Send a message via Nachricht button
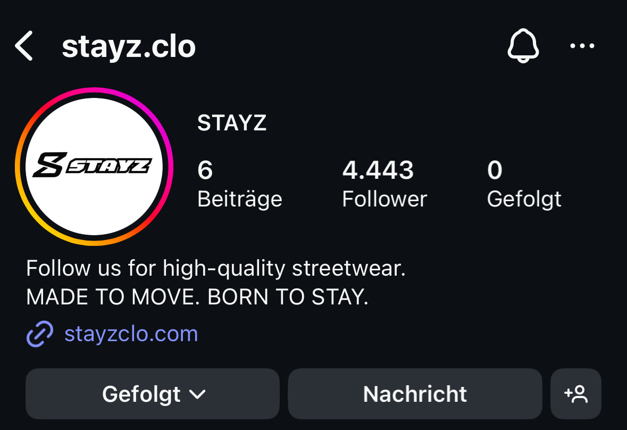 pyautogui.click(x=415, y=394)
